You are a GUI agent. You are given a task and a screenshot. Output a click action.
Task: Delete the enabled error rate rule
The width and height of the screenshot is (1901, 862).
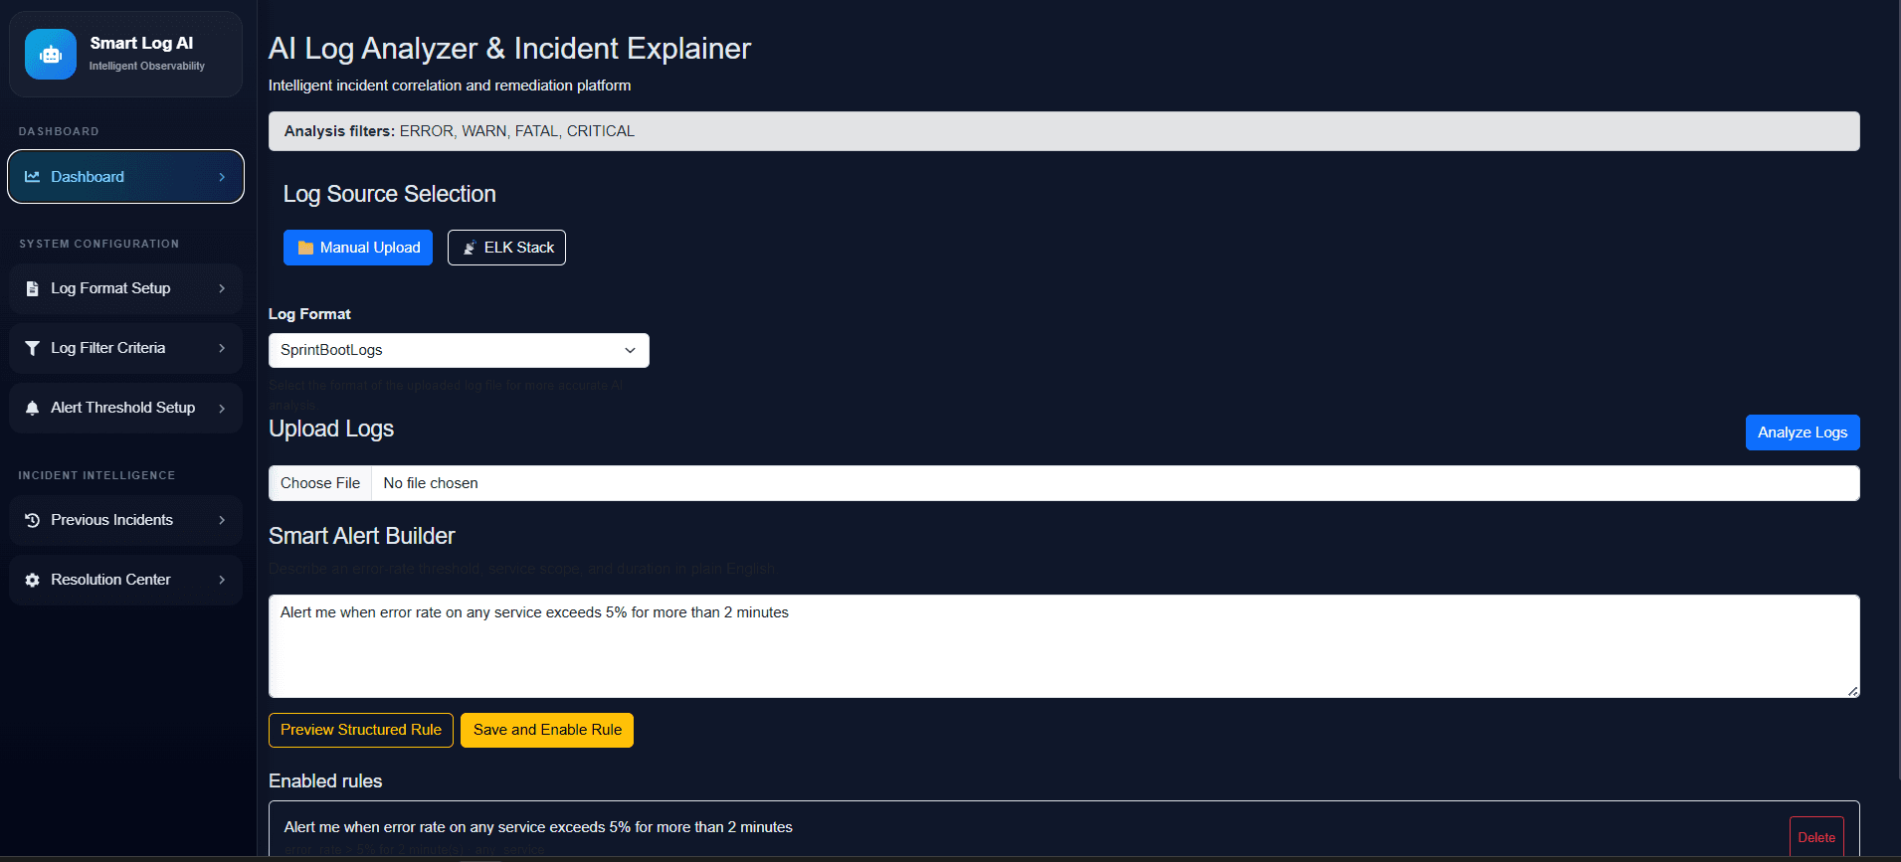[x=1816, y=837]
